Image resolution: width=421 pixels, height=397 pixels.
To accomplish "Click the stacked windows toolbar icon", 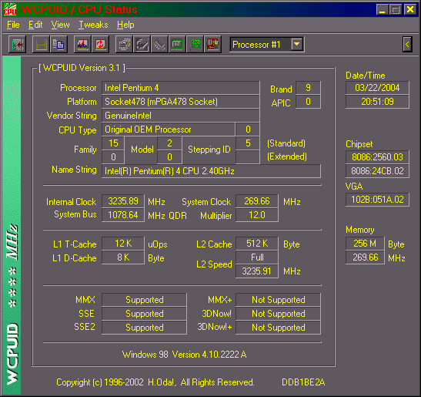I will (125, 45).
